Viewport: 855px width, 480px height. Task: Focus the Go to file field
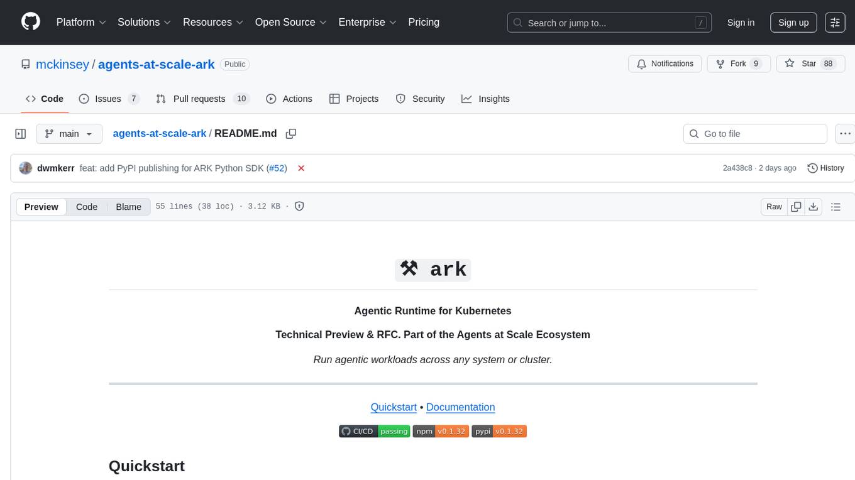755,134
